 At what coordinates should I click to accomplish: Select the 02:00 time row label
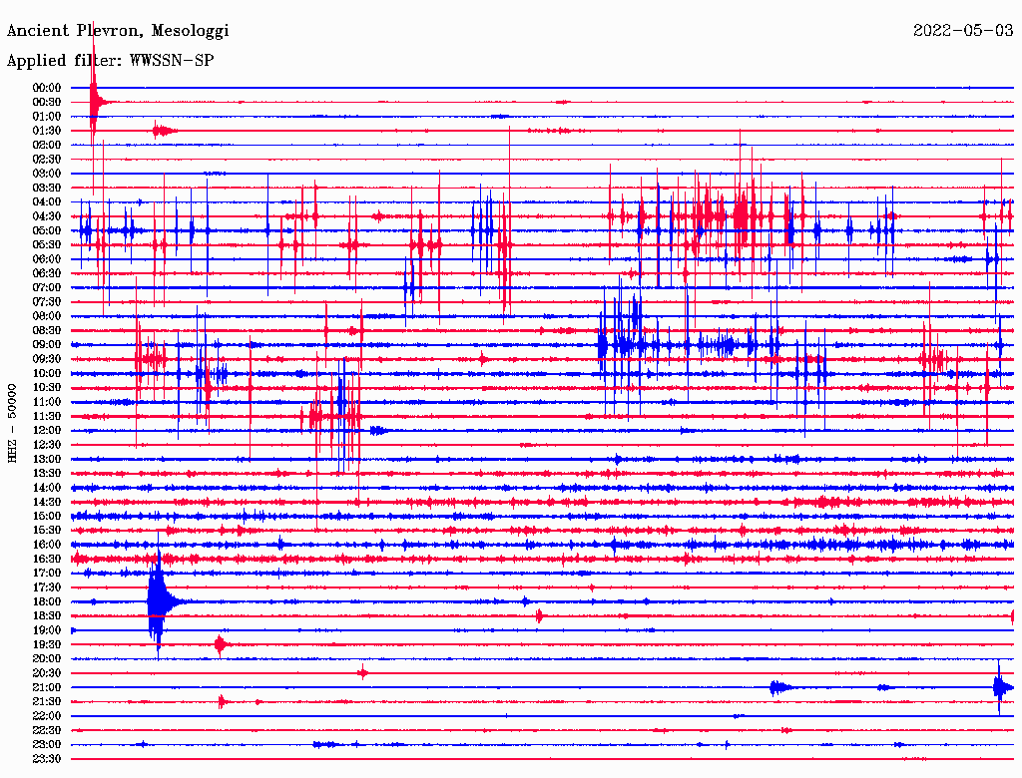(x=47, y=146)
